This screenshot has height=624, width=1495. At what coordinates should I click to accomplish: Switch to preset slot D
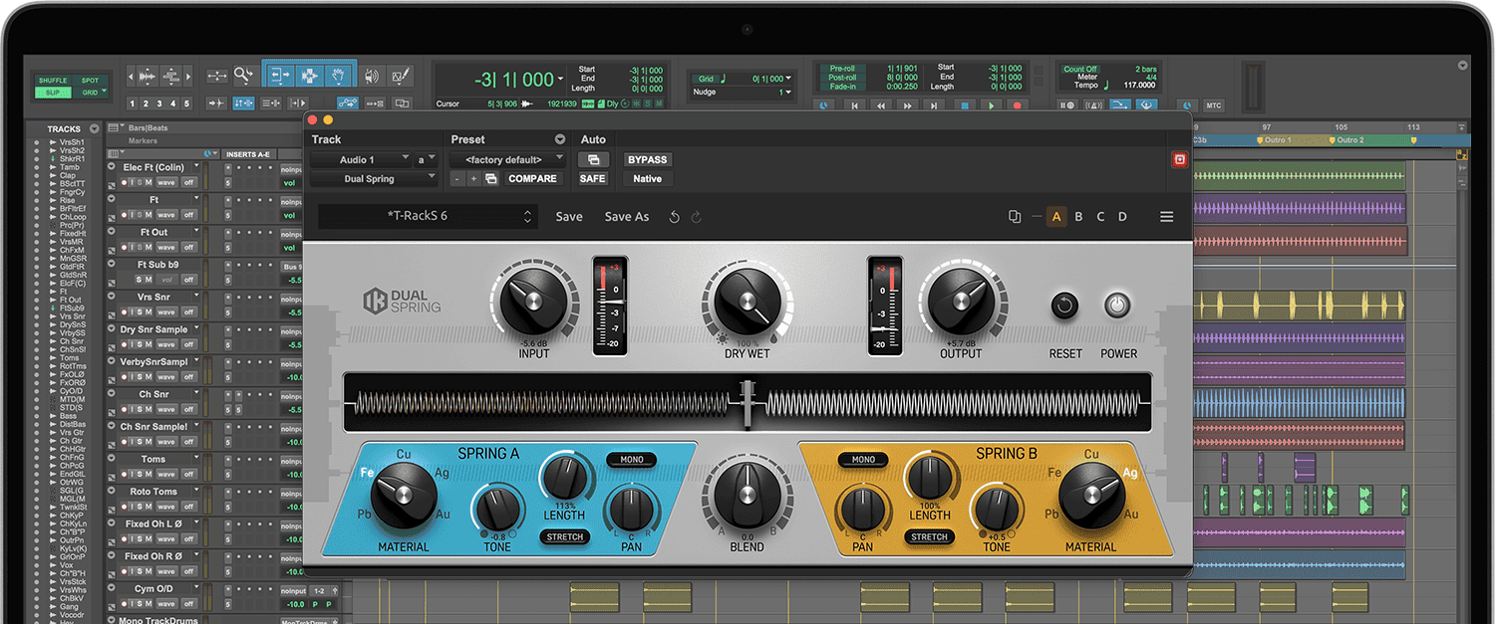coord(1122,217)
